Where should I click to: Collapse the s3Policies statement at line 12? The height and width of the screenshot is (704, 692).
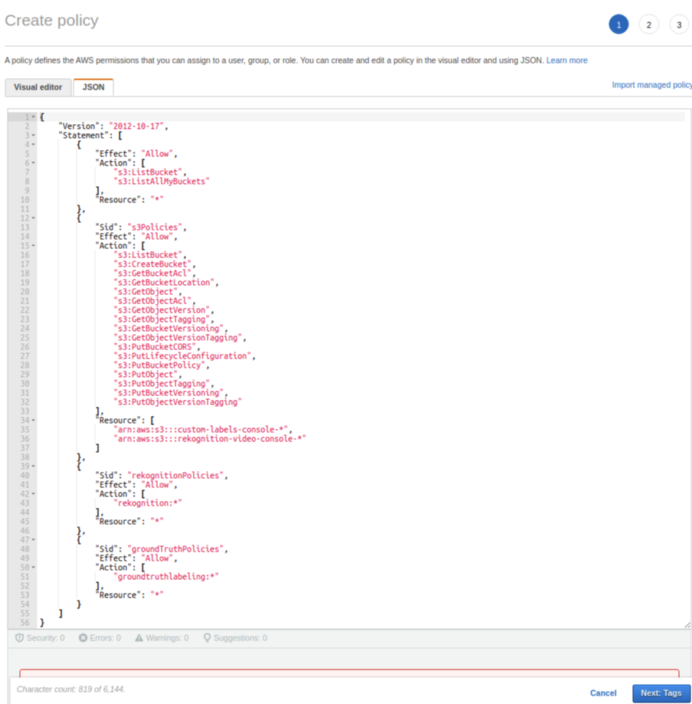point(33,218)
